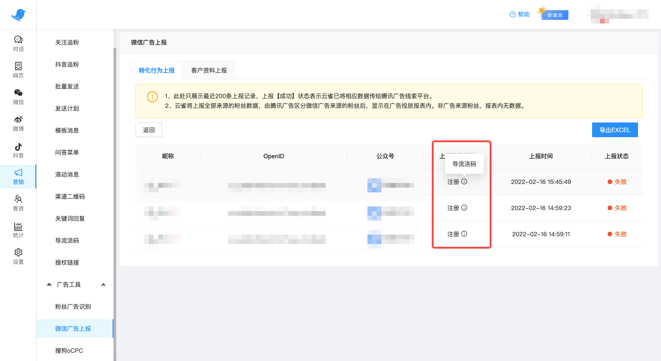Screen dimensions: 661x361
Task: Open settings using the 设置 gear icon
Action: [x=18, y=256]
